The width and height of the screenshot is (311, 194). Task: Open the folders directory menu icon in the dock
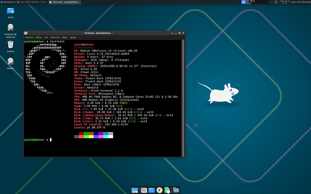point(176,190)
